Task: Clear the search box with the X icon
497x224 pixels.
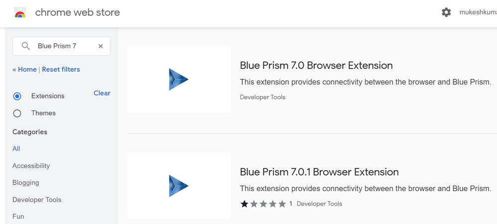Action: tap(101, 46)
